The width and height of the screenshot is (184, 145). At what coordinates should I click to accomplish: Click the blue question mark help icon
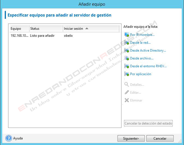pyautogui.click(x=8, y=138)
